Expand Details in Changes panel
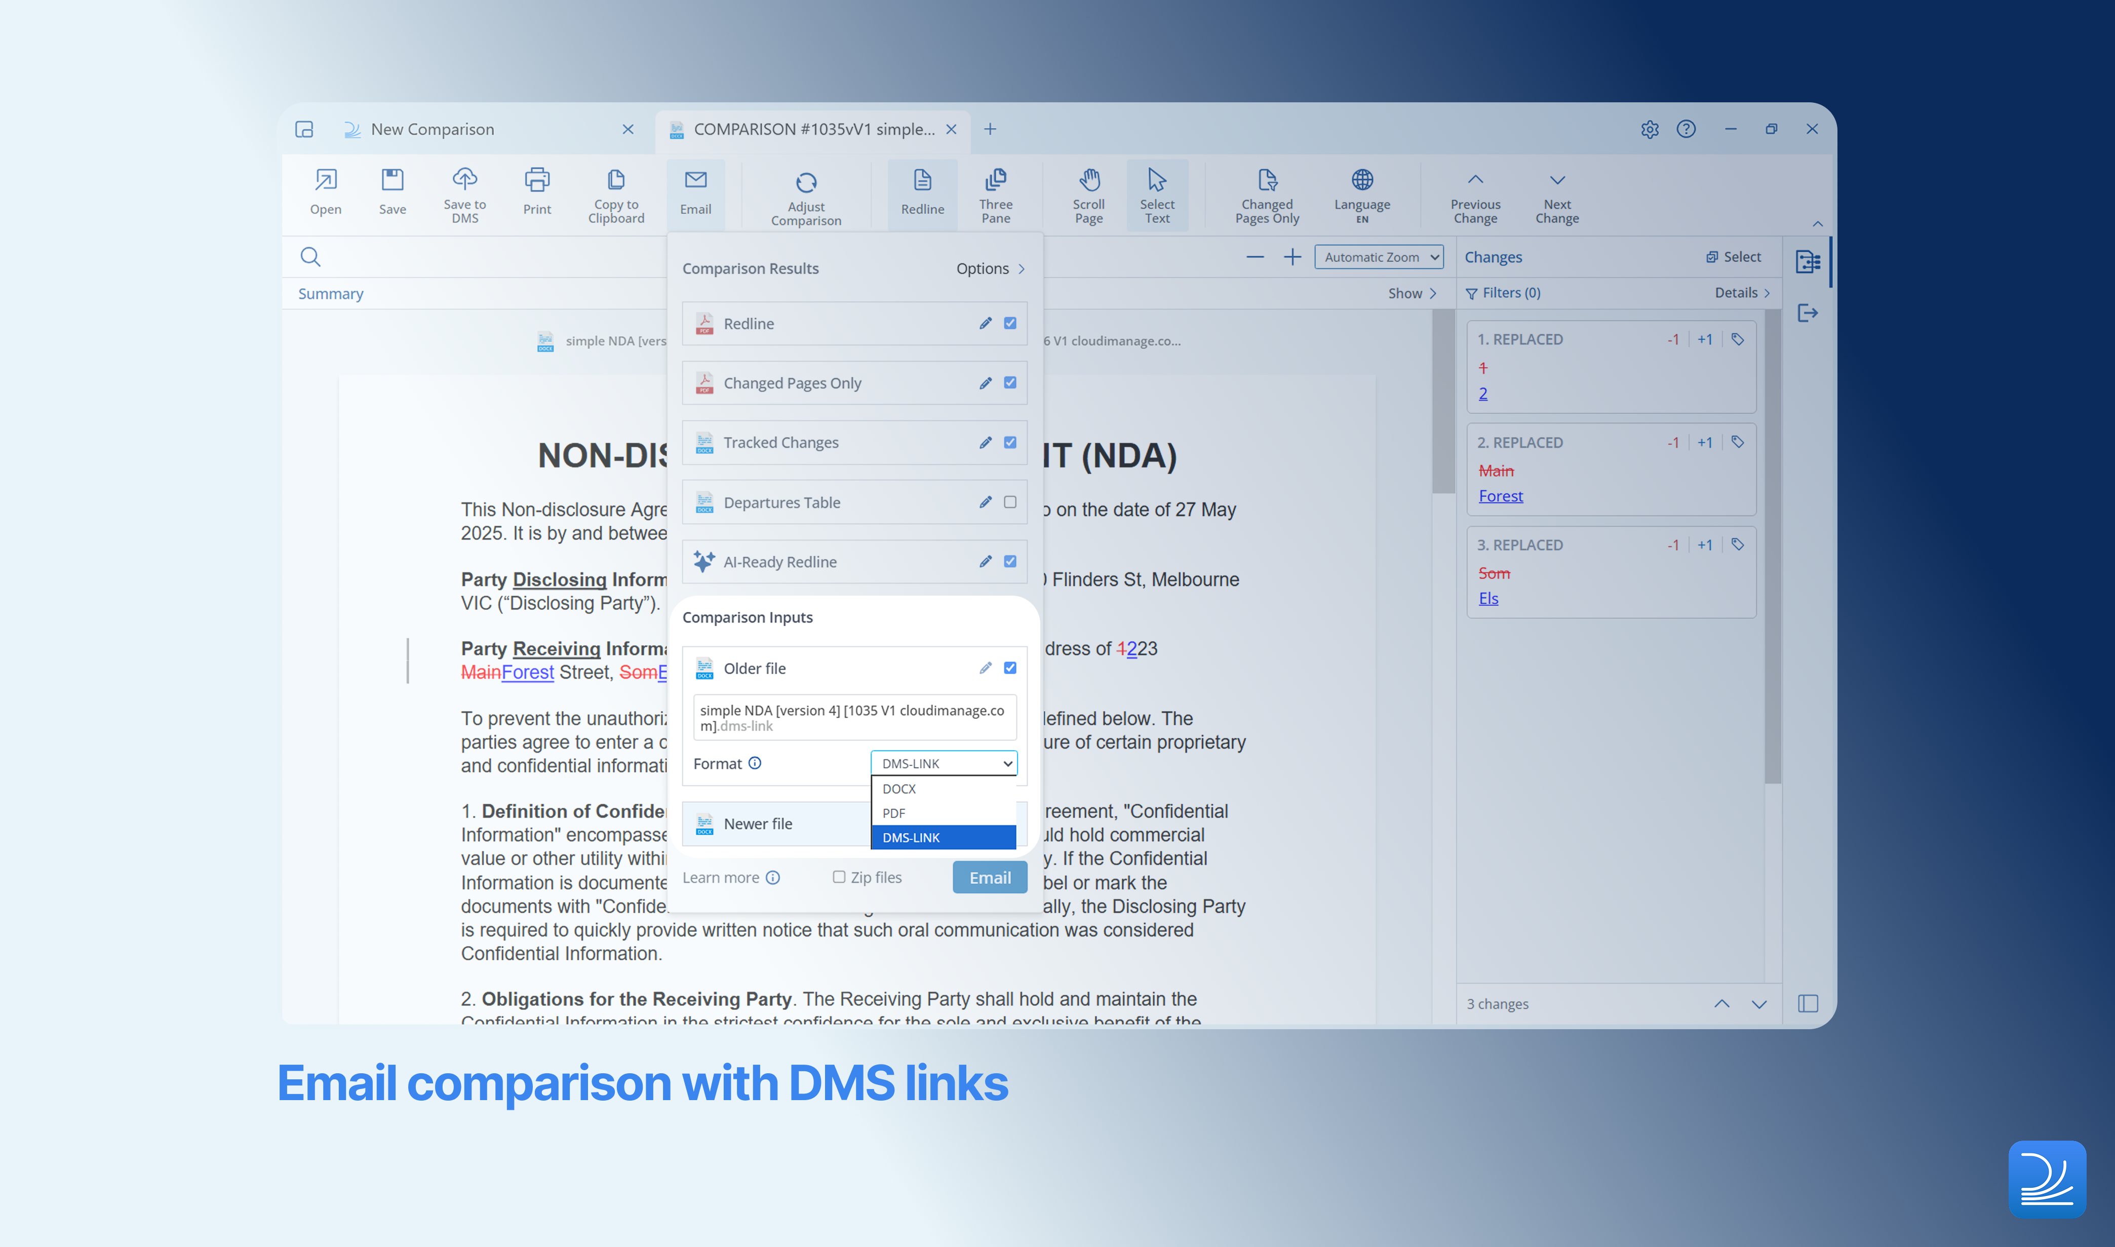This screenshot has width=2115, height=1247. click(x=1743, y=292)
